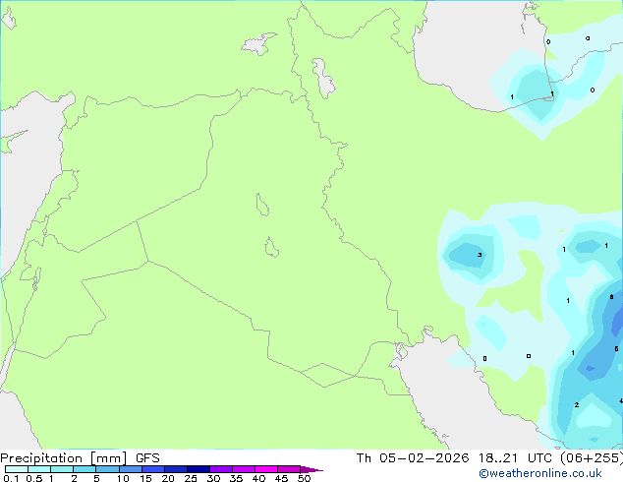
Task: Click the legend value "10"
Action: pos(123,478)
